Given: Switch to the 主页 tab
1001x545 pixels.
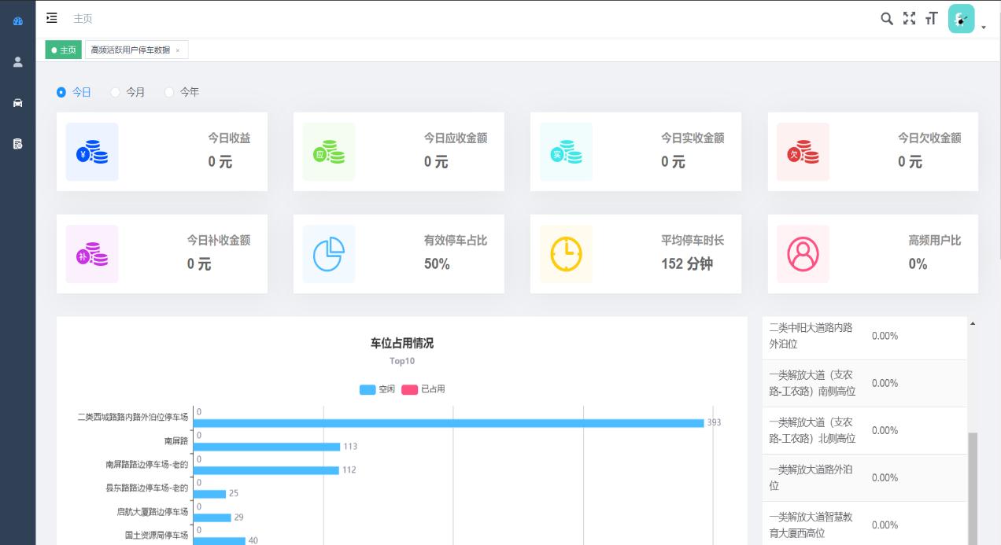Looking at the screenshot, I should click(x=64, y=50).
